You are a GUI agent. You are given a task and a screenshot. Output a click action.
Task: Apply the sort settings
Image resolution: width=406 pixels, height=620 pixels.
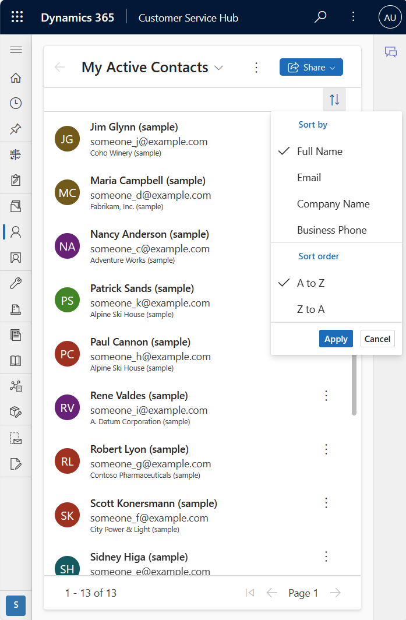point(336,339)
